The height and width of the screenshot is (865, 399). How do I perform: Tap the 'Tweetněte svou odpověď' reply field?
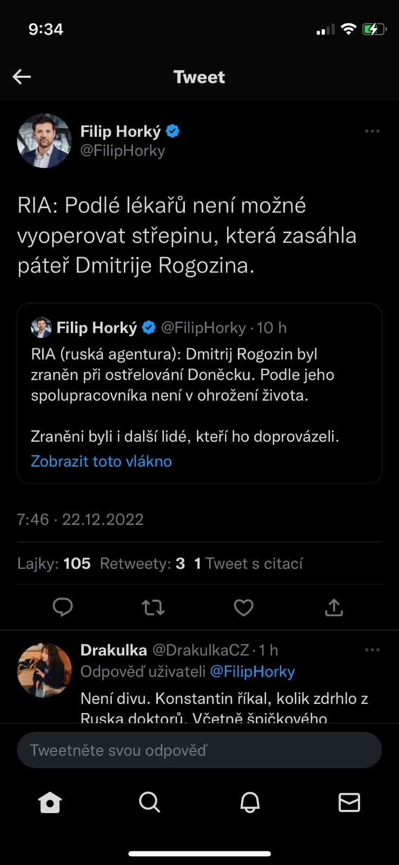tap(199, 750)
